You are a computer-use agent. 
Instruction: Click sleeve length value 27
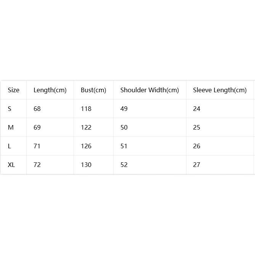(x=197, y=165)
